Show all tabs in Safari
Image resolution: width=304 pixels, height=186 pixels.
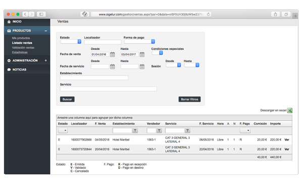pos(286,14)
